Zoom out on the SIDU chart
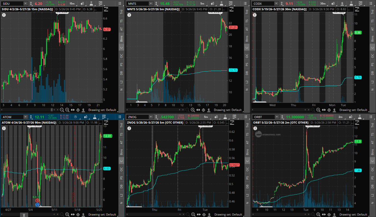The width and height of the screenshot is (376, 217). click(x=62, y=110)
